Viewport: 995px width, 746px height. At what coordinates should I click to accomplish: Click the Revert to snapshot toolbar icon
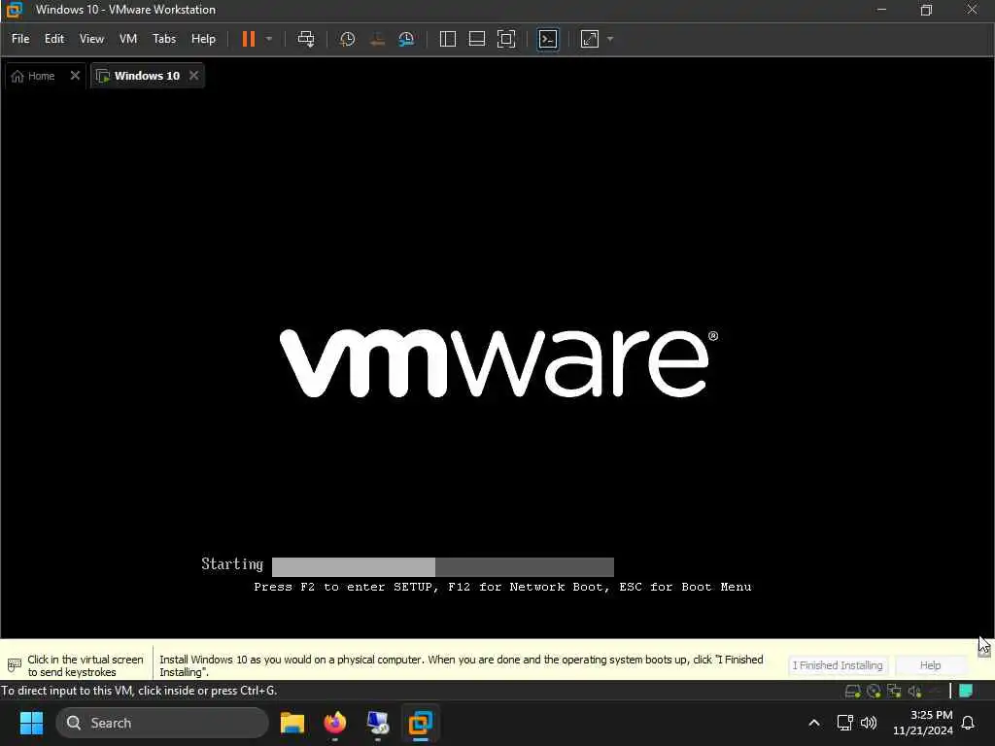378,39
